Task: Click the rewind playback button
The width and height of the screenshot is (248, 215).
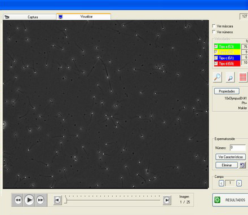Action: (17, 200)
